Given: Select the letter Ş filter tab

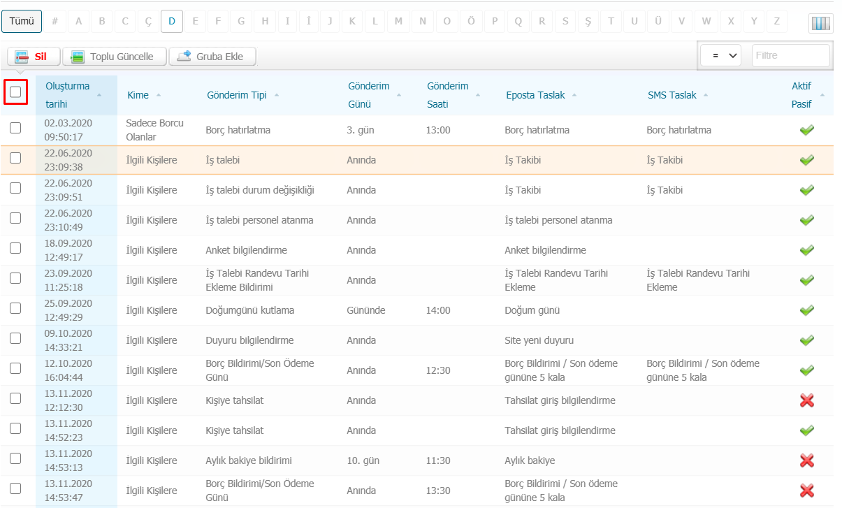Looking at the screenshot, I should point(588,22).
